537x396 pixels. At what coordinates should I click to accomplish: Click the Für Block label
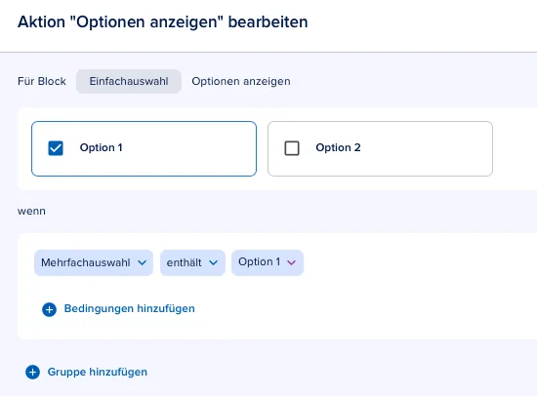coord(42,82)
